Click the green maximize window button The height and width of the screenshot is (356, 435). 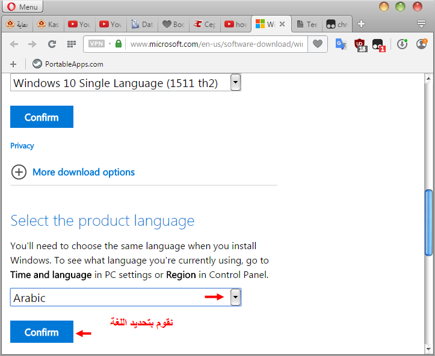pos(400,7)
